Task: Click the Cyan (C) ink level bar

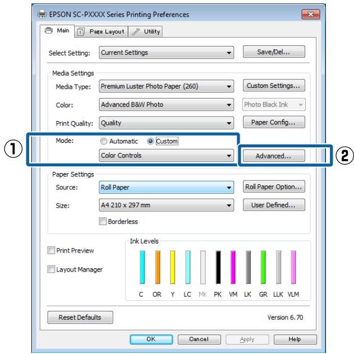Action: coord(142,267)
